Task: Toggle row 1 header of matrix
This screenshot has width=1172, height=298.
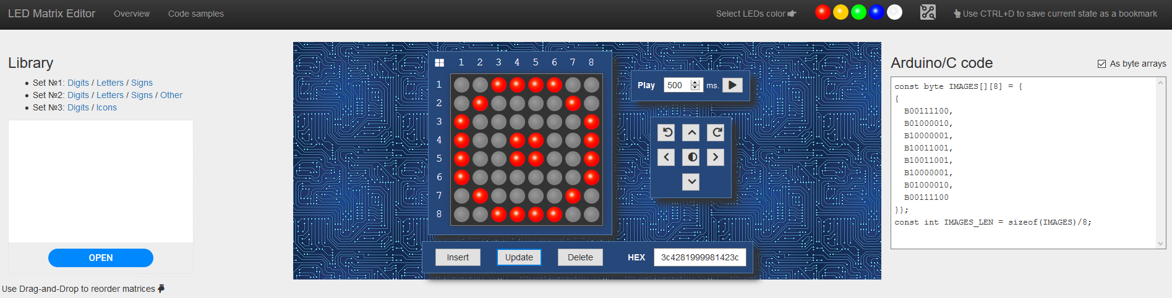Action: coord(439,85)
